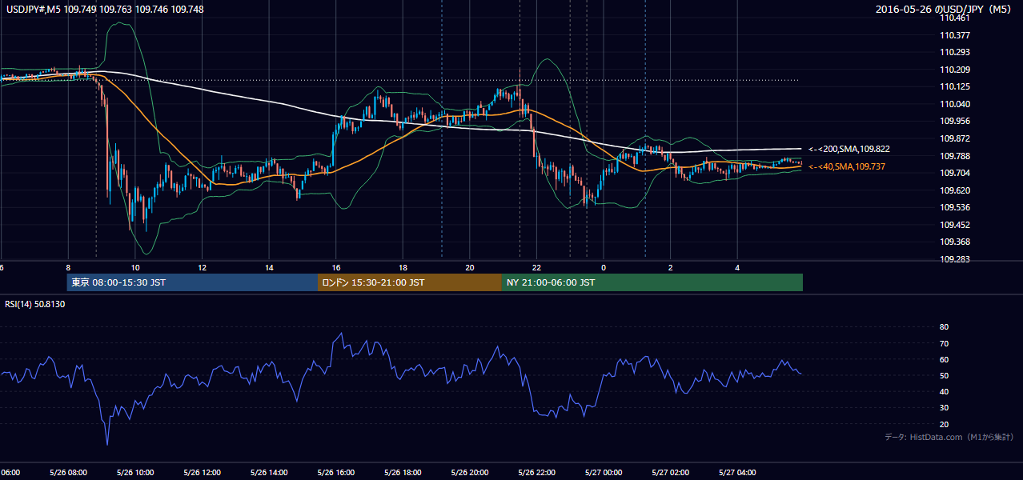Image resolution: width=1023 pixels, height=480 pixels.
Task: Click the 5/26 10:00 time axis label
Action: [x=135, y=473]
